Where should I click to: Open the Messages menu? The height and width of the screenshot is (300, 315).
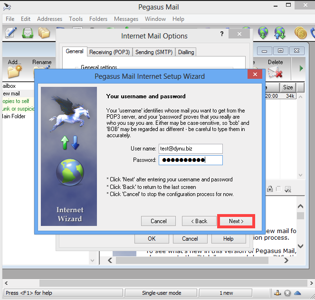(x=126, y=19)
